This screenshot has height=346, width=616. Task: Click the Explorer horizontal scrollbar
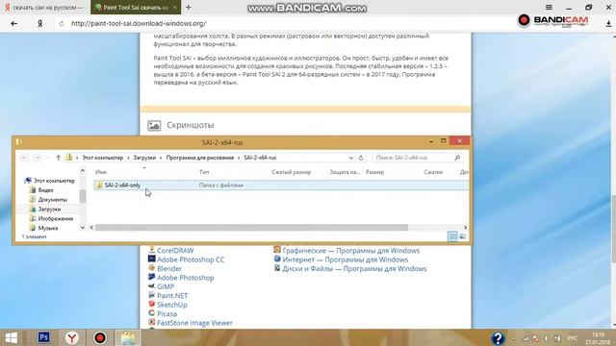tap(251, 228)
